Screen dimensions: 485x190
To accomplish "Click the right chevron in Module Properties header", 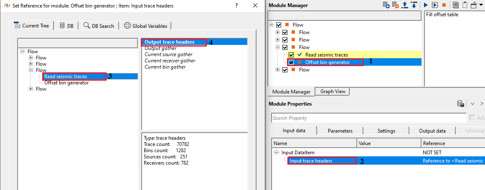I will [482, 104].
